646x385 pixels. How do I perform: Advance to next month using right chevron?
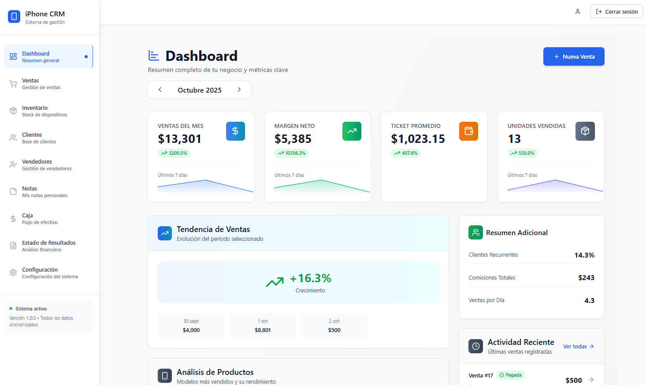239,90
